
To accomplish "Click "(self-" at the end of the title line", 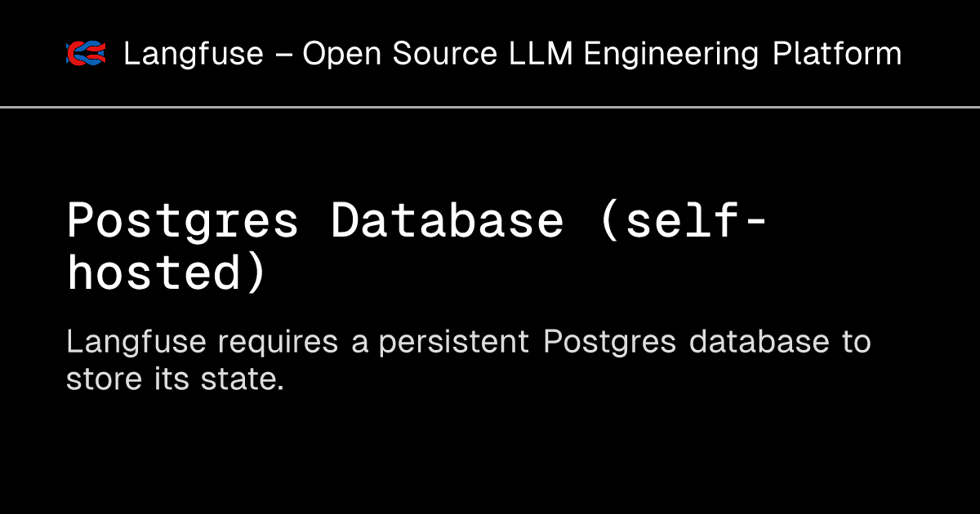I will click(x=683, y=221).
